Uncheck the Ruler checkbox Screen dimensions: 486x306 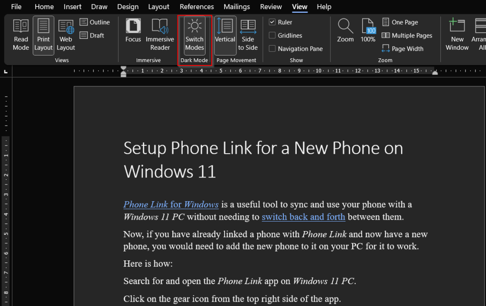[x=272, y=22]
